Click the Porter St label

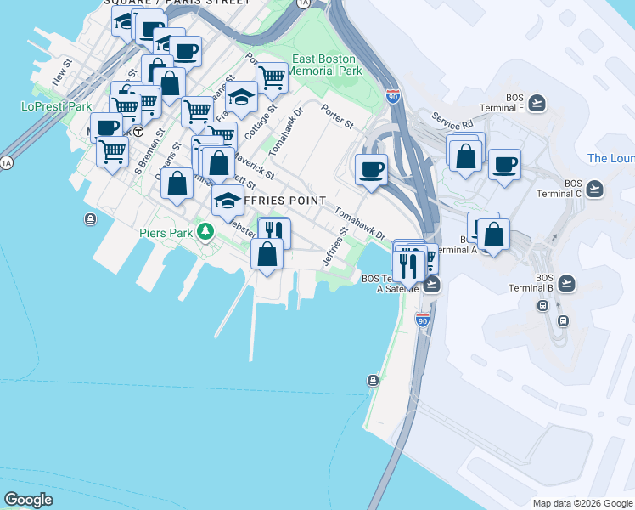click(x=337, y=116)
